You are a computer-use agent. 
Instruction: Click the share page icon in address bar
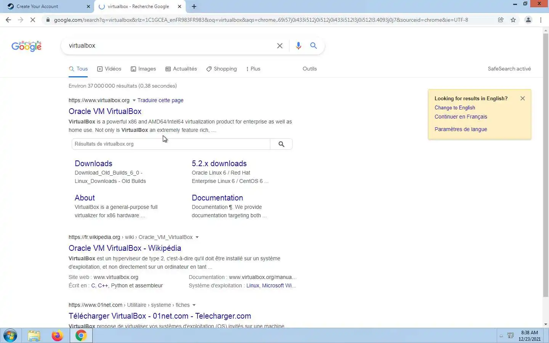pos(501,20)
